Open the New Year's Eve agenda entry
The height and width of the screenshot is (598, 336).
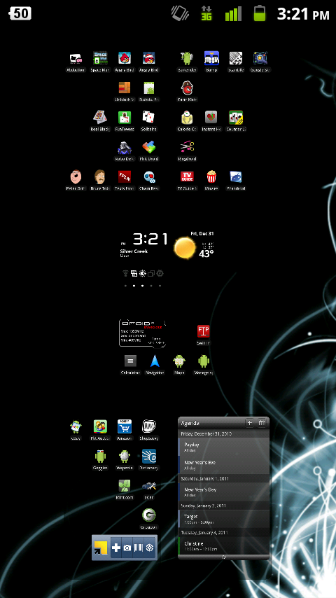click(223, 465)
